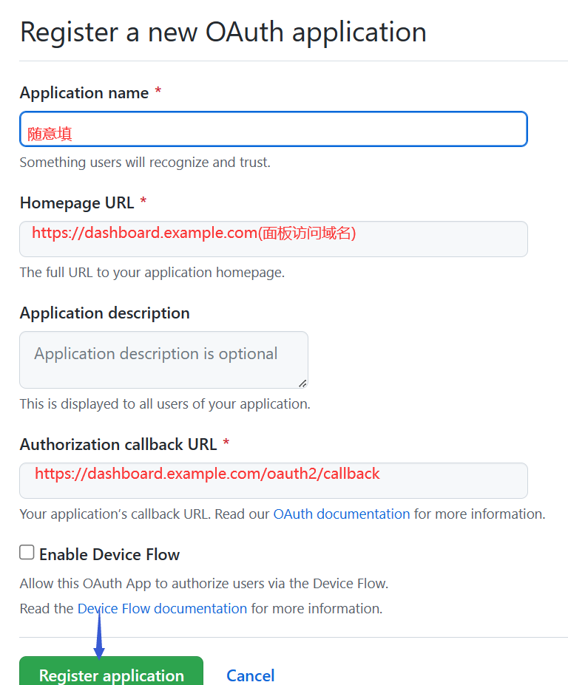Click the "Homepage URL" field label
The width and height of the screenshot is (568, 685).
pos(77,202)
